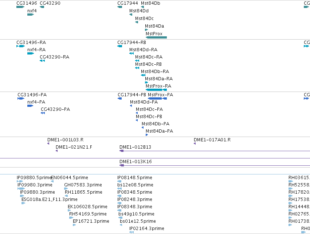Click the nxf4-RA transcript arrow
The width and height of the screenshot is (310, 234).
31,53
